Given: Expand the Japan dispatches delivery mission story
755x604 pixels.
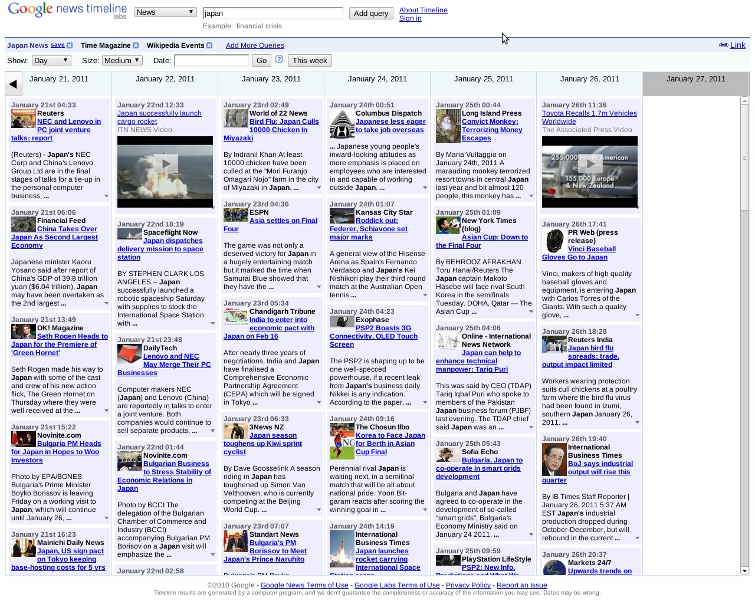Looking at the screenshot, I should click(212, 323).
